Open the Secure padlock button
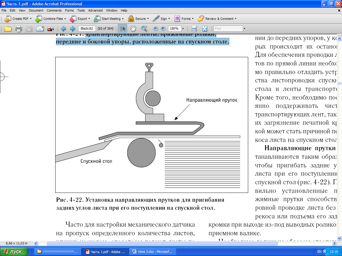Screen dimensions: 342x256 pos(139,19)
